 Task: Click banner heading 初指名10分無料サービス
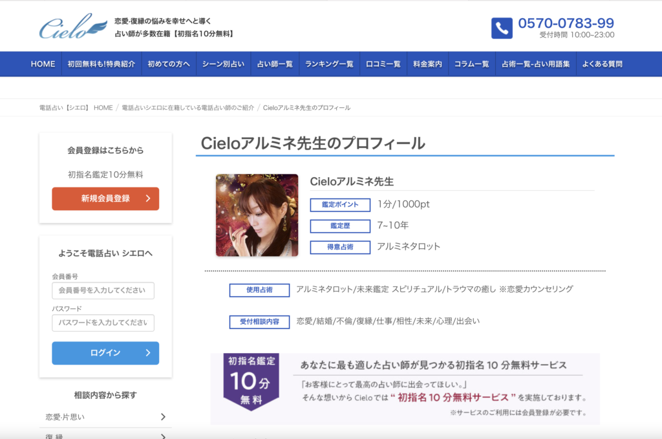[x=434, y=365]
